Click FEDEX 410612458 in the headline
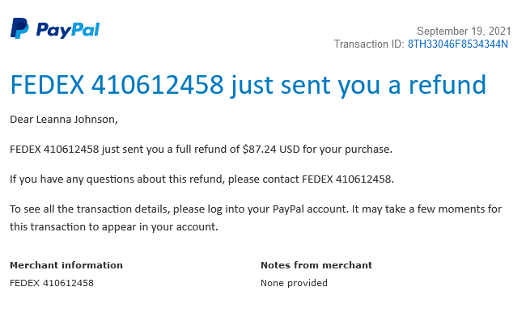 pos(117,84)
